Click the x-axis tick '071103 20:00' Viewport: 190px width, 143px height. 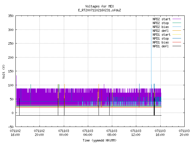[x=184, y=133]
